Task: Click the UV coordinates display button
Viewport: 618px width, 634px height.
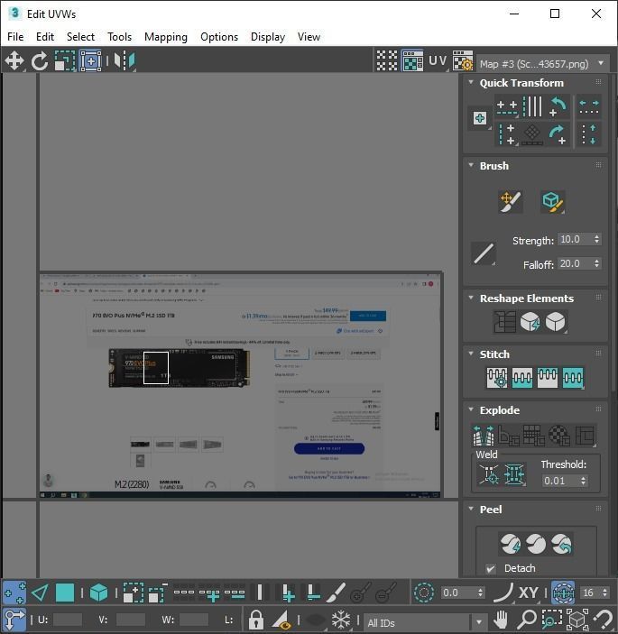Action: [x=438, y=61]
